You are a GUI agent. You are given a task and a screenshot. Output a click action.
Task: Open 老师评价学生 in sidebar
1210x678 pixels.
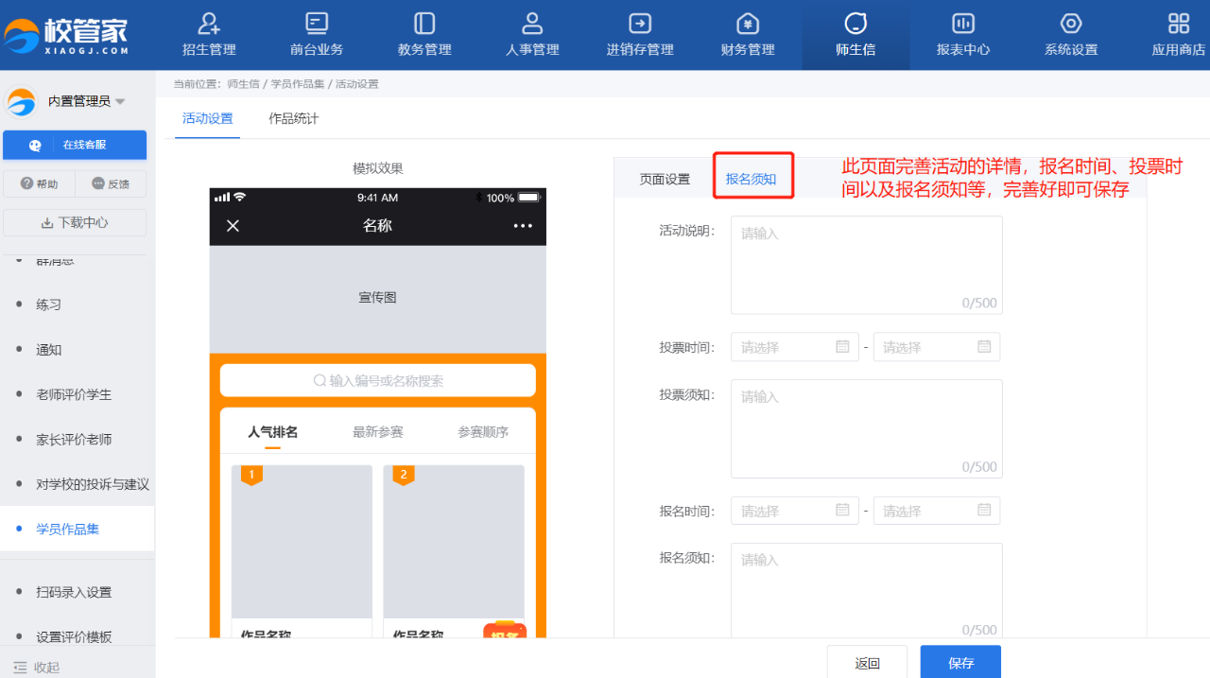74,394
